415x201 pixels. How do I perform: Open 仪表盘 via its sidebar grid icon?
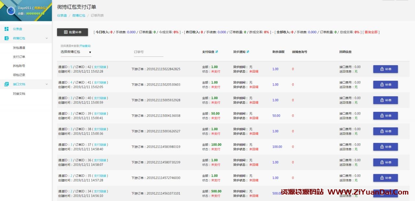(x=6, y=29)
